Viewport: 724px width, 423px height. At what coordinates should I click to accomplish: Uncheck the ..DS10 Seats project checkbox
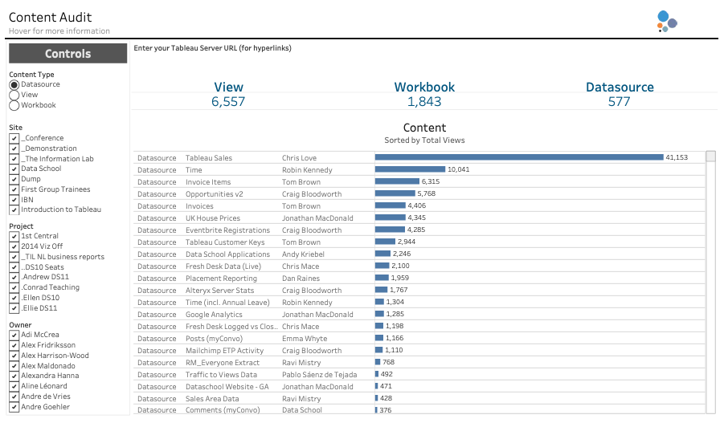point(14,267)
